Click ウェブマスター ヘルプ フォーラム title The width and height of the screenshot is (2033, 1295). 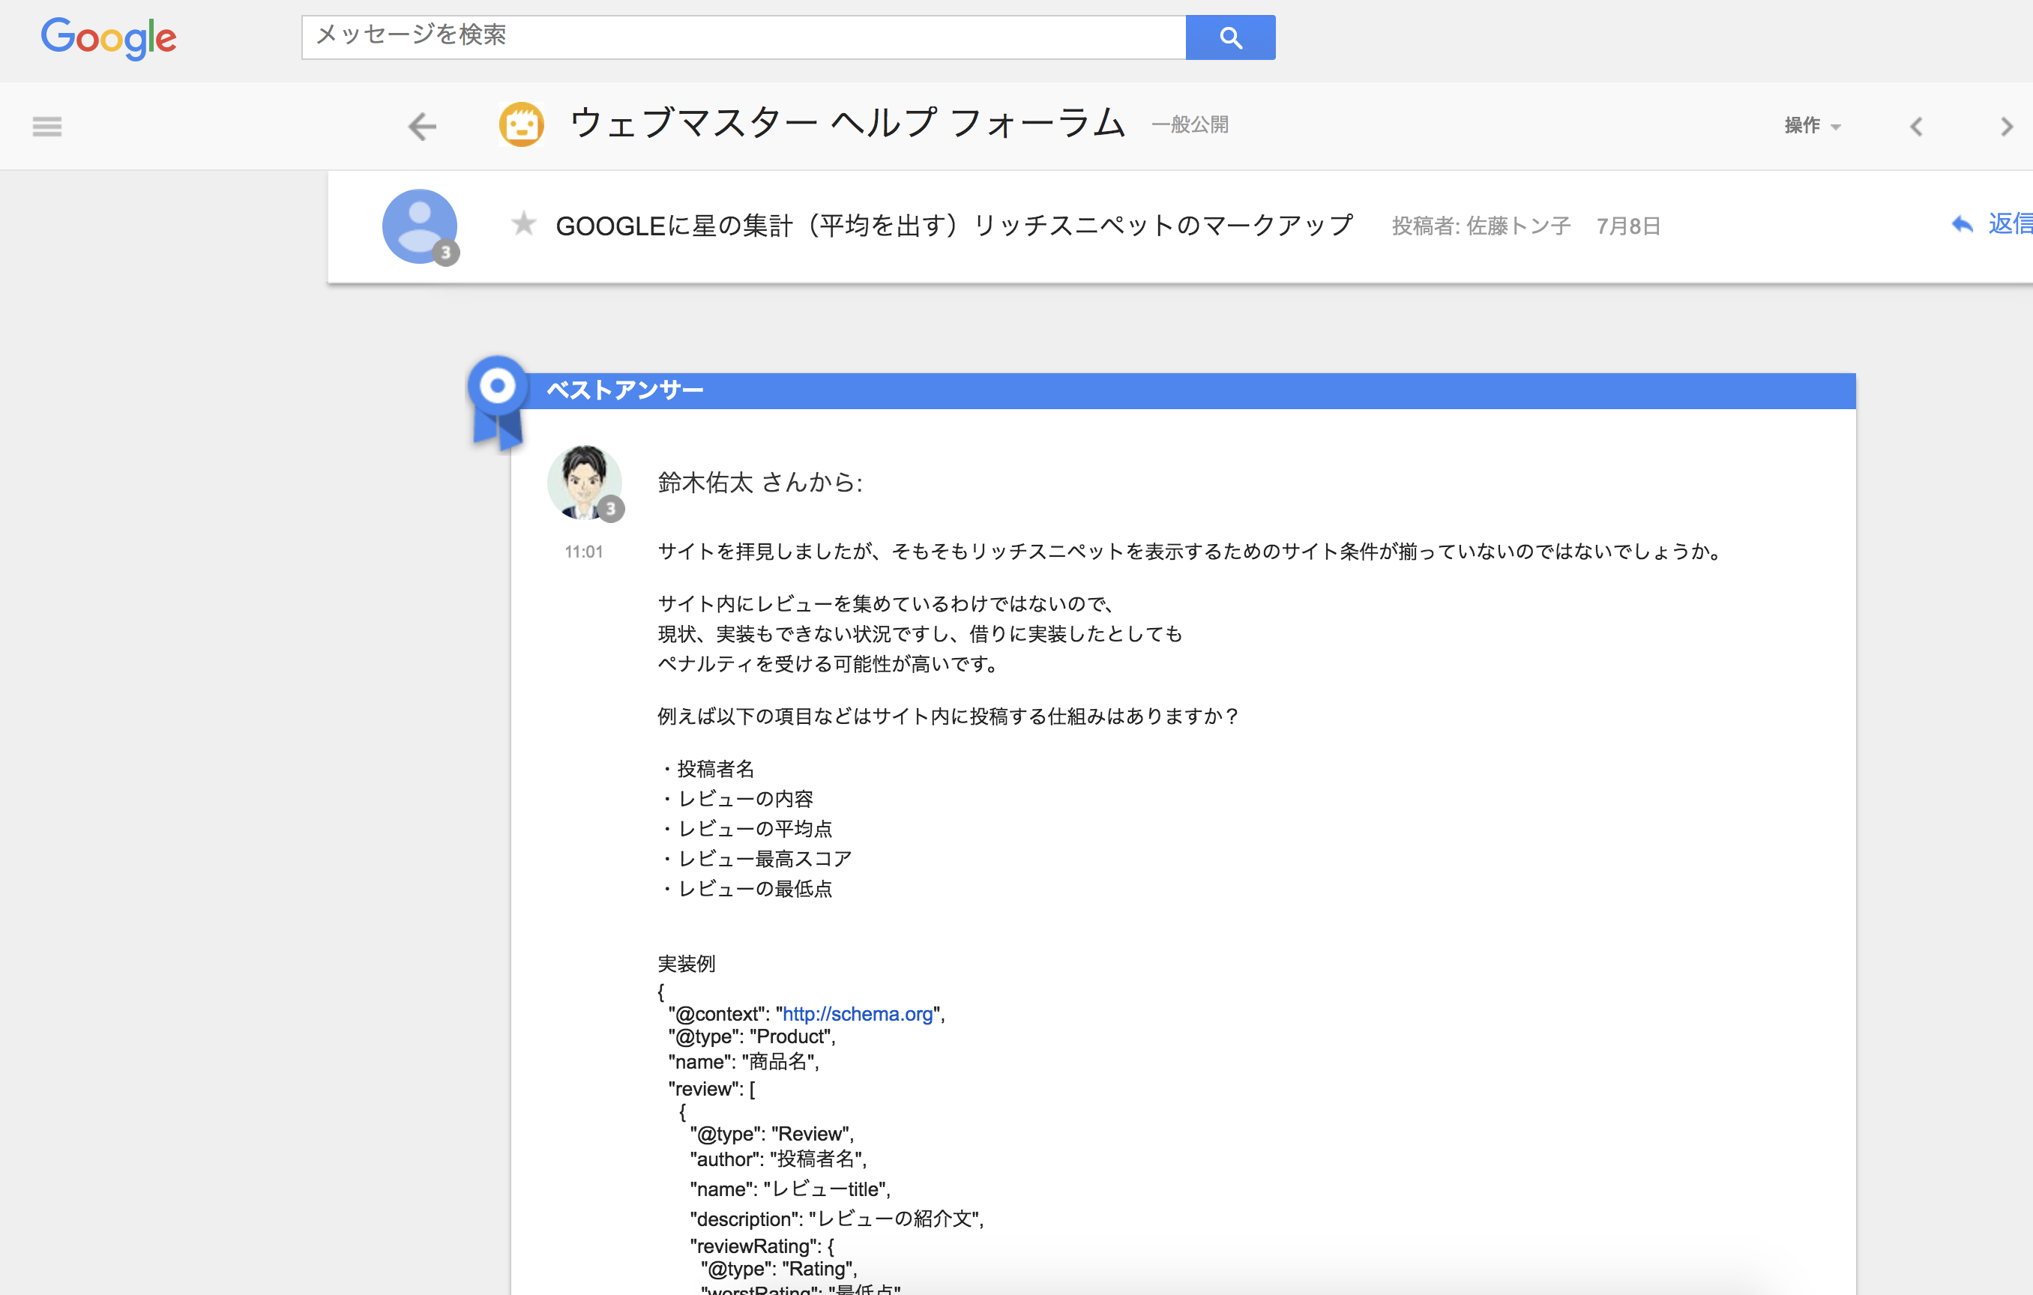(x=848, y=124)
